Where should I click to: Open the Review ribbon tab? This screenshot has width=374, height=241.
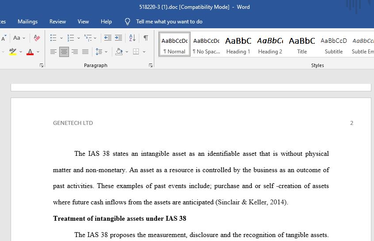[x=57, y=22]
